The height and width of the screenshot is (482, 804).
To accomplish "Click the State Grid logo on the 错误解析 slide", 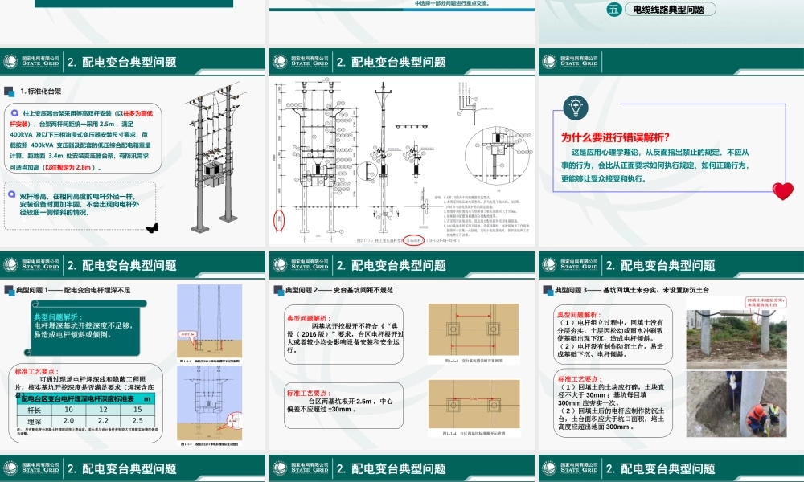I will [571, 62].
